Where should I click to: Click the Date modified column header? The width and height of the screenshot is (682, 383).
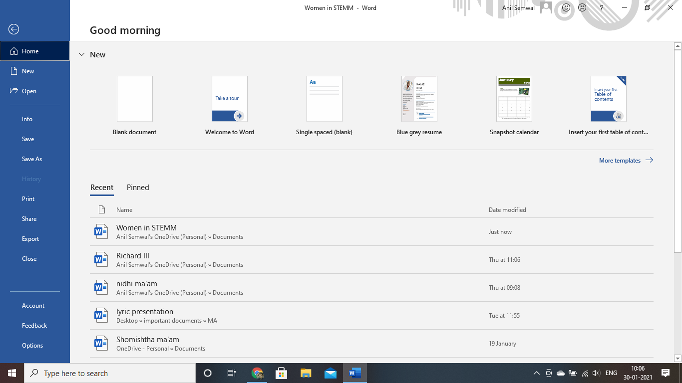click(x=507, y=210)
